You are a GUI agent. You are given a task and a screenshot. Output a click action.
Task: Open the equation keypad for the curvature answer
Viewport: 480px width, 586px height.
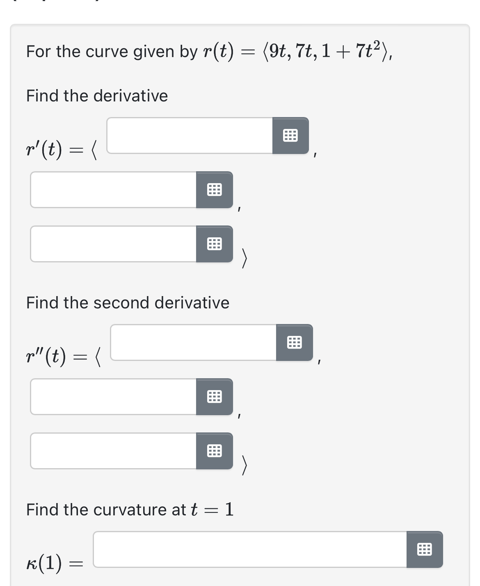(425, 549)
